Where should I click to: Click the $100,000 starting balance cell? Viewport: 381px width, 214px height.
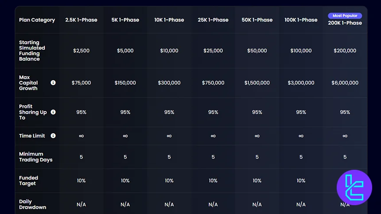click(301, 51)
